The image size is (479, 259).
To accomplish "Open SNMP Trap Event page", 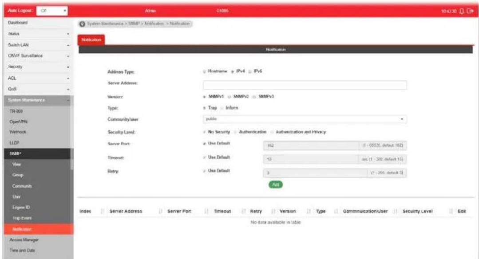I will tap(22, 218).
